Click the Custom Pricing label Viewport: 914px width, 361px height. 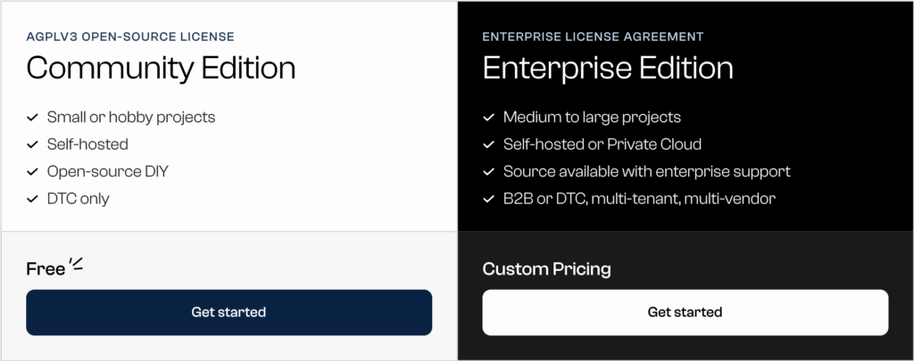pyautogui.click(x=546, y=269)
